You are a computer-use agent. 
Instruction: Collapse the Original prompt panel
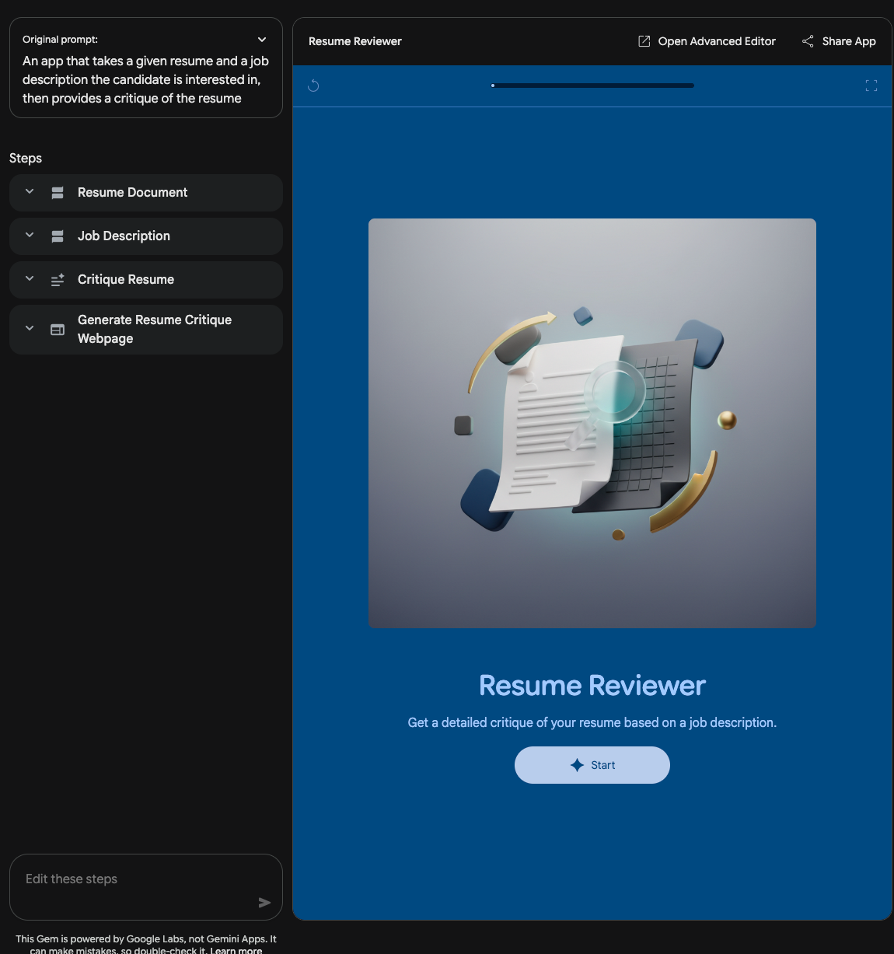tap(262, 40)
